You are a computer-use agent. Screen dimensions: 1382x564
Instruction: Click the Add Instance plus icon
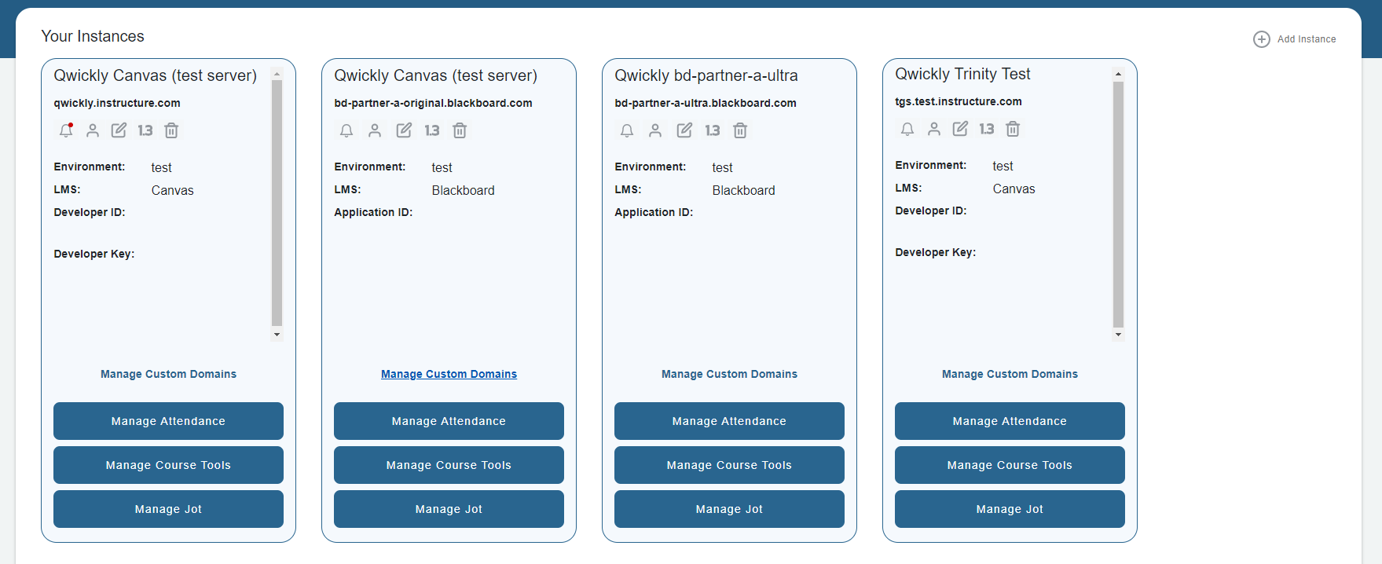(1261, 39)
